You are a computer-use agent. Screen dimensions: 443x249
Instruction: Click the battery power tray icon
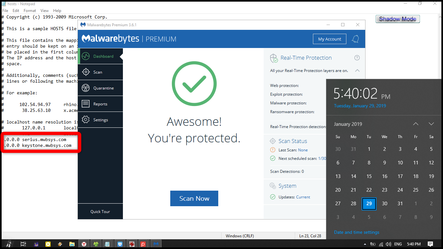(x=373, y=244)
